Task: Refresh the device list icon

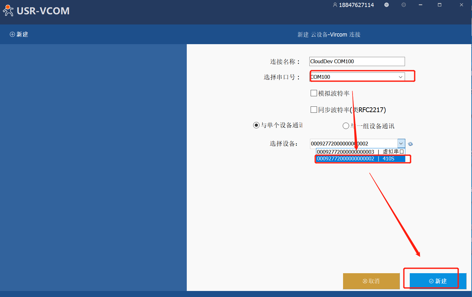Action: 410,144
